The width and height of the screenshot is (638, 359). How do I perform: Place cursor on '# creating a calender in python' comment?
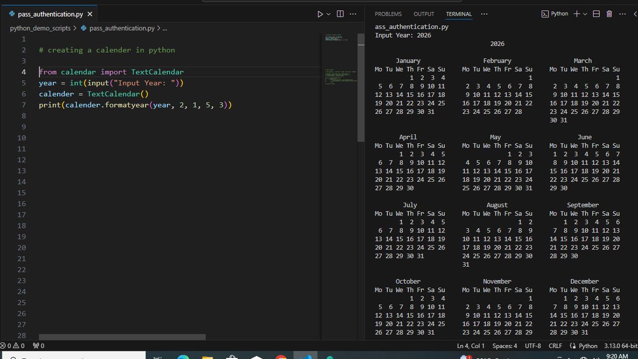[107, 50]
